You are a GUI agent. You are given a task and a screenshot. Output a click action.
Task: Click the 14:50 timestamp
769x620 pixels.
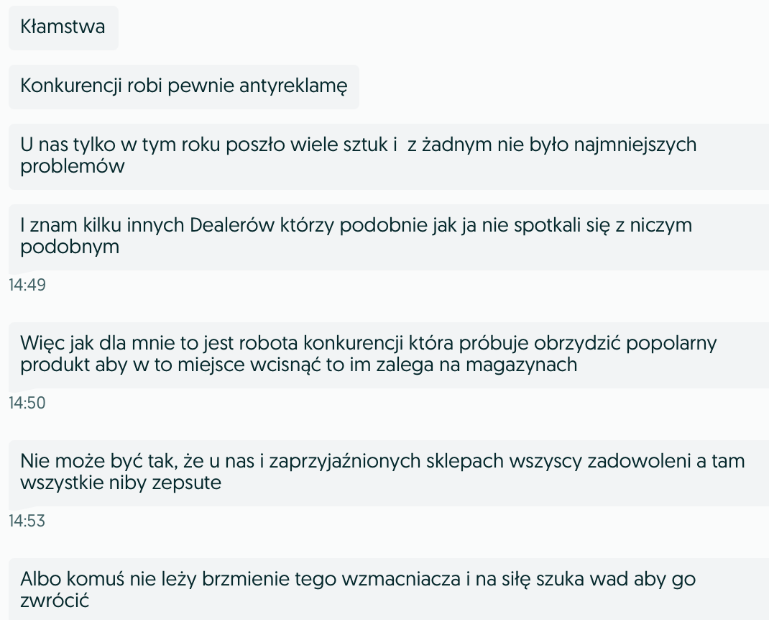tap(27, 403)
